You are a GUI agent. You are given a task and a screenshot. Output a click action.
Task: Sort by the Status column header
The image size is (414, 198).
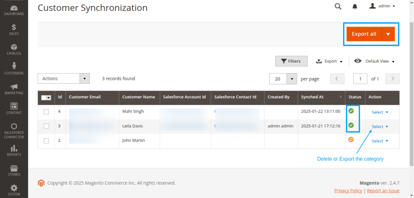coord(355,97)
